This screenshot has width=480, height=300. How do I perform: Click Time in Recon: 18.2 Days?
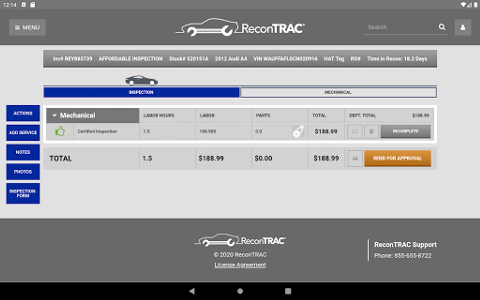pyautogui.click(x=397, y=59)
